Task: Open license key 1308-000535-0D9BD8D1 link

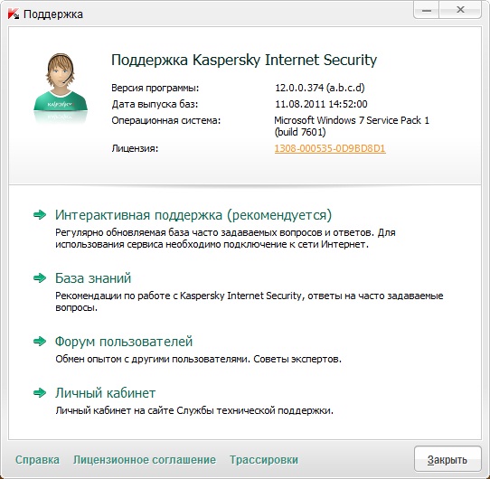Action: coord(330,148)
